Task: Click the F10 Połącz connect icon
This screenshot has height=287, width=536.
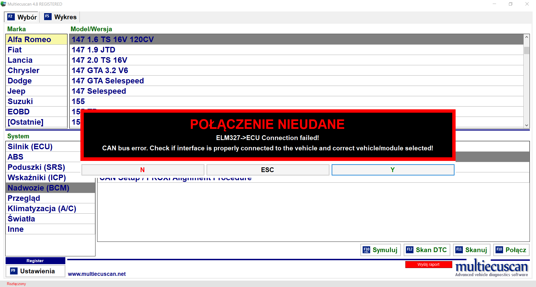Action: pos(499,250)
